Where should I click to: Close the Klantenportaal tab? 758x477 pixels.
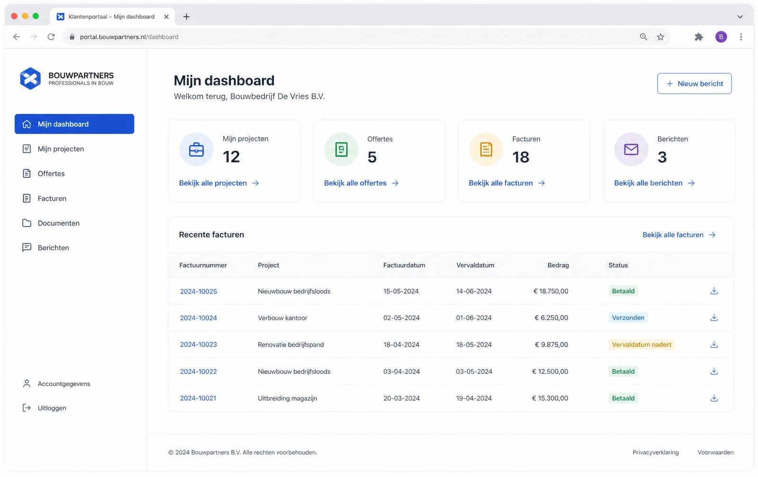[x=166, y=17]
